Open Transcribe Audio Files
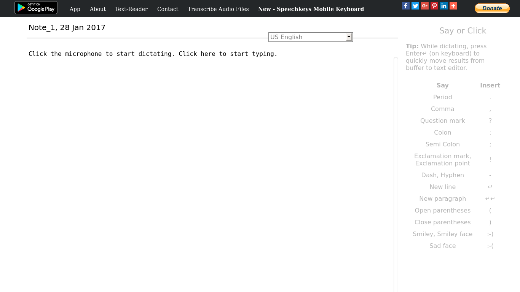The width and height of the screenshot is (520, 292). point(218,9)
